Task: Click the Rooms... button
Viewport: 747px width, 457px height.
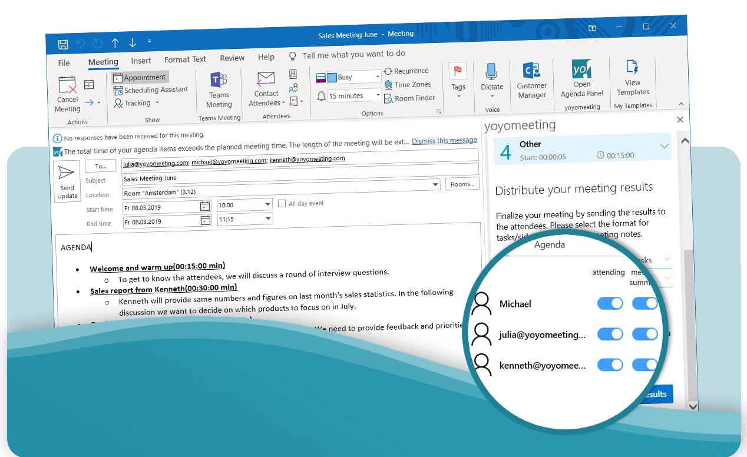Action: (462, 184)
